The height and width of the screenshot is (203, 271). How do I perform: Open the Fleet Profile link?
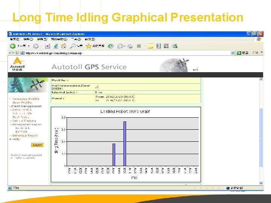(x=21, y=117)
